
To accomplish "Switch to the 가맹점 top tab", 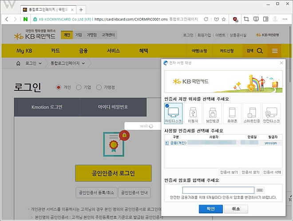I will (x=91, y=35).
